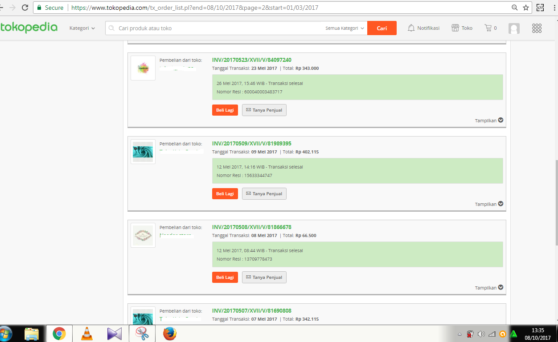
Task: Click the network signal tray icon
Action: [x=492, y=334]
